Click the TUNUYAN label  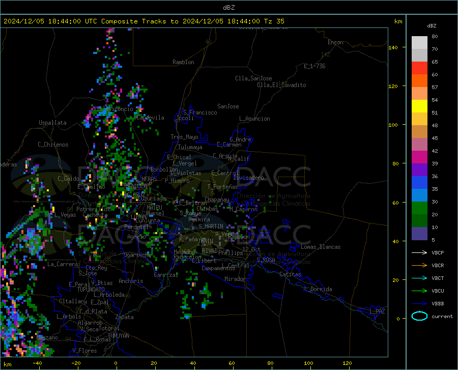118,336
